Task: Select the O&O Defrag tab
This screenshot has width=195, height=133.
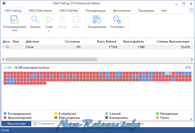Action: coord(13,11)
